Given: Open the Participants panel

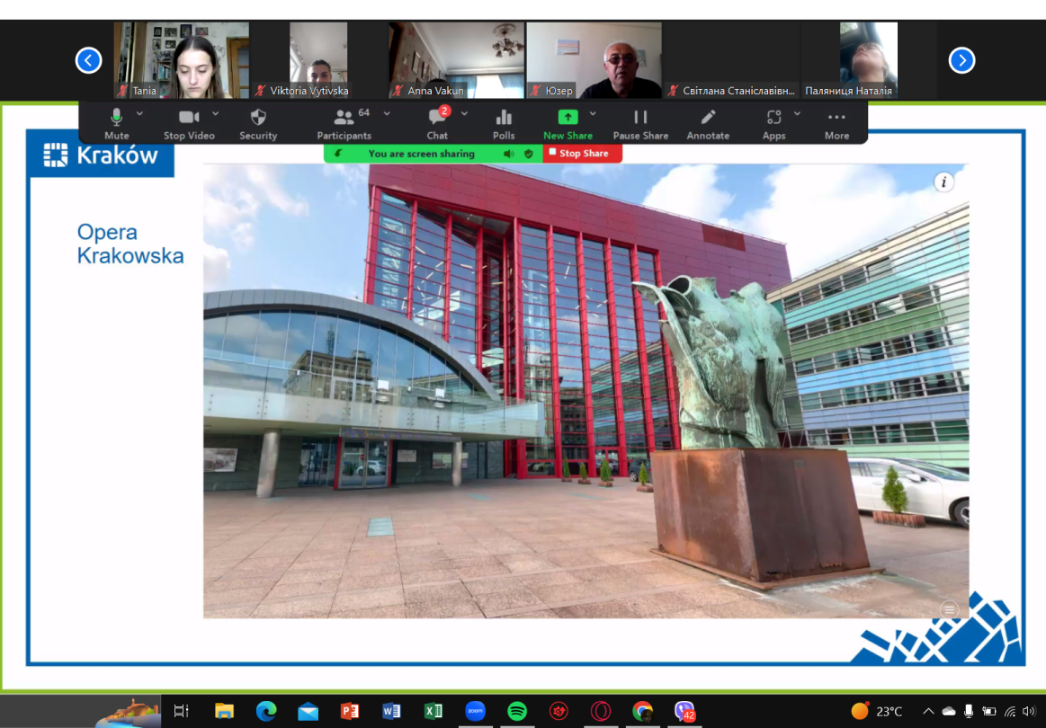Looking at the screenshot, I should (x=344, y=124).
